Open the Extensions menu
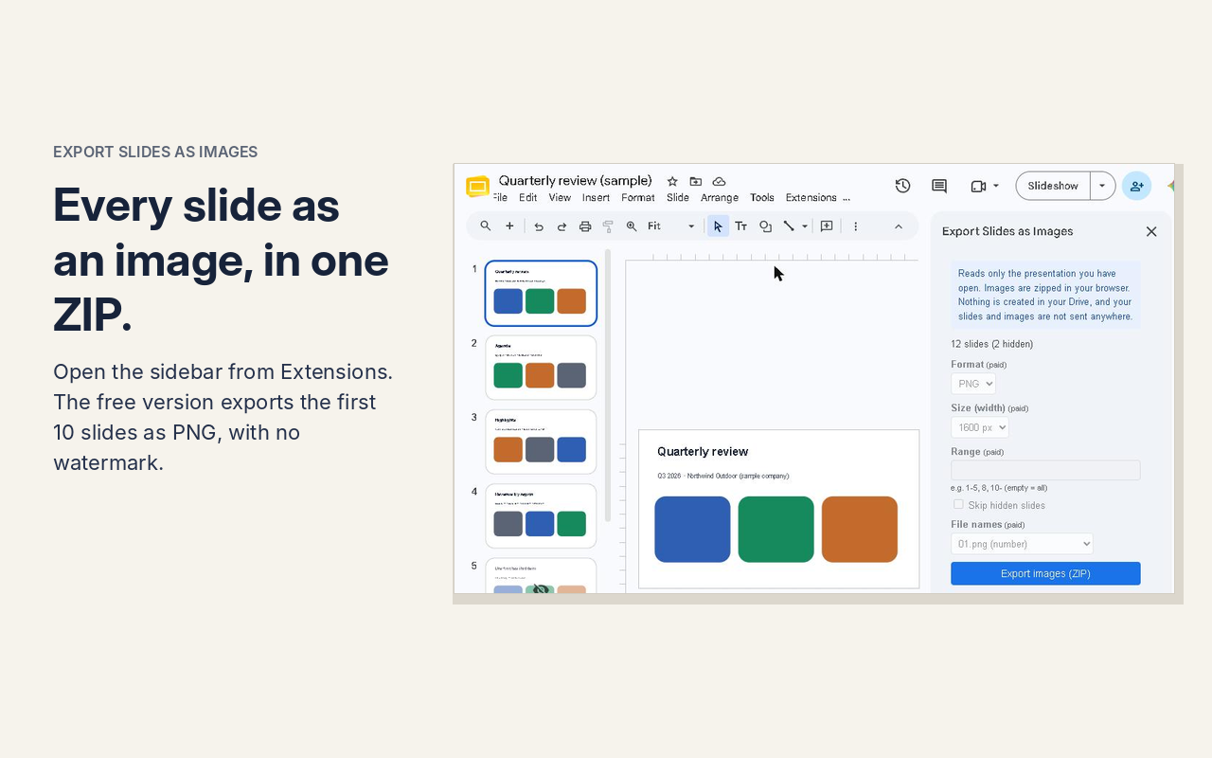This screenshot has width=1212, height=758. [811, 198]
